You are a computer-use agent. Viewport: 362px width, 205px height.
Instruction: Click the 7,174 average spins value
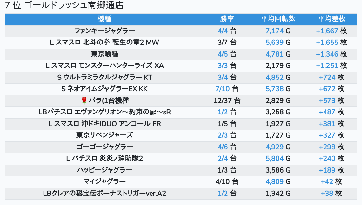(x=274, y=31)
